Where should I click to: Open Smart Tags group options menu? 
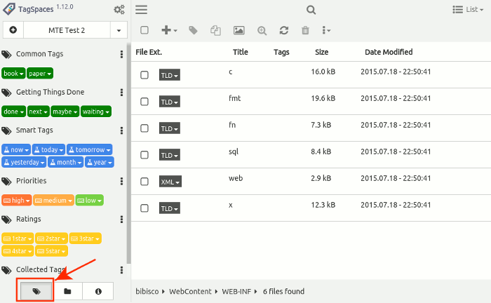point(121,130)
